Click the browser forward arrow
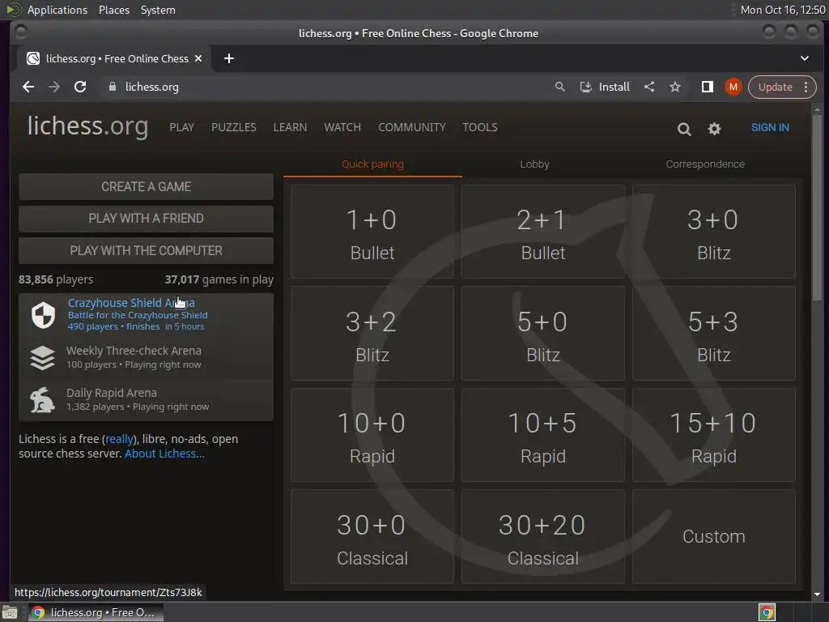The width and height of the screenshot is (829, 622). (54, 87)
